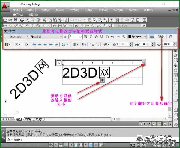
Task: Open the 视图(V) menu
Action: click(x=46, y=10)
